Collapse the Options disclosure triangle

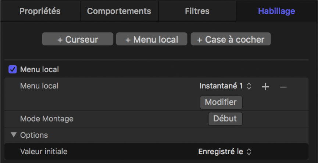coord(14,135)
